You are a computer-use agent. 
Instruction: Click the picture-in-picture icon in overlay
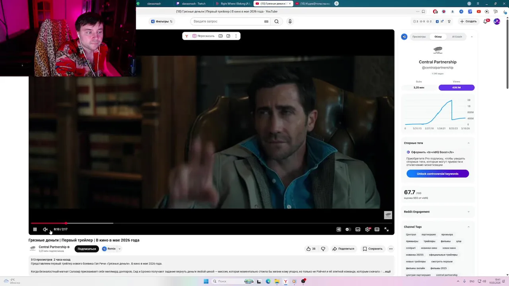tap(228, 36)
